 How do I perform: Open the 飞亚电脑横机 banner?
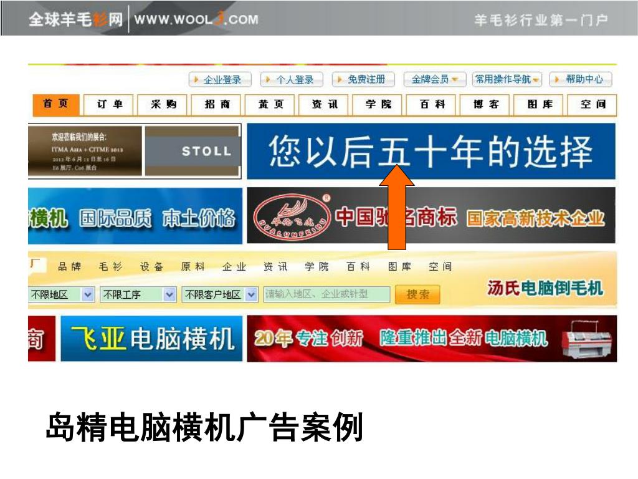pos(151,339)
